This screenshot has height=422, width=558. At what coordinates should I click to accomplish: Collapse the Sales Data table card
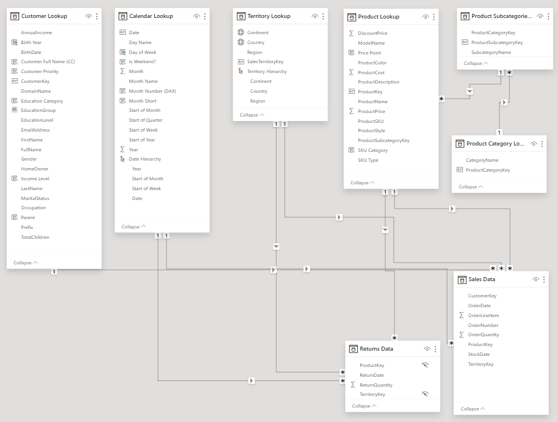pyautogui.click(x=473, y=409)
